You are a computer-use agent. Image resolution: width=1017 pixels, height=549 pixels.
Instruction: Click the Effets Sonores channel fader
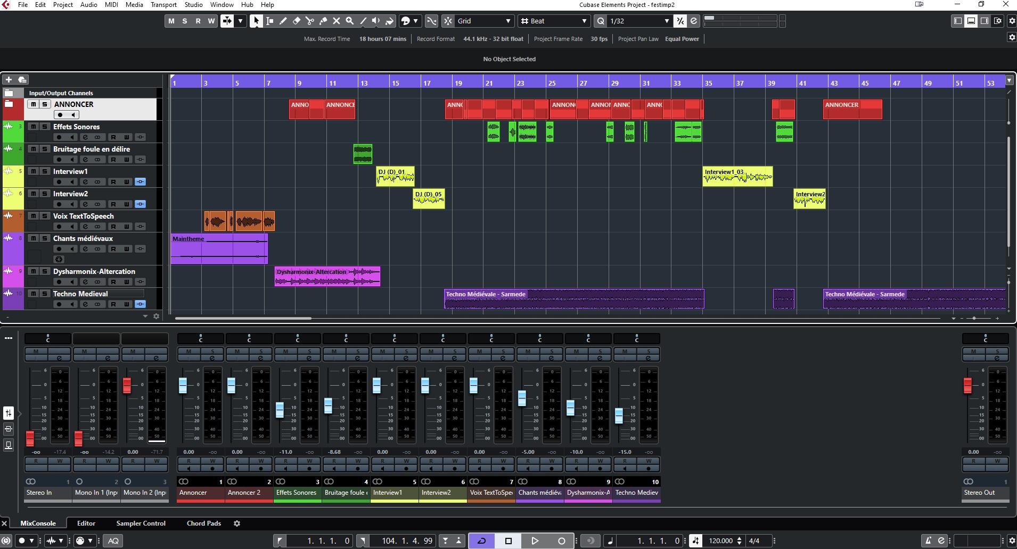pyautogui.click(x=280, y=410)
